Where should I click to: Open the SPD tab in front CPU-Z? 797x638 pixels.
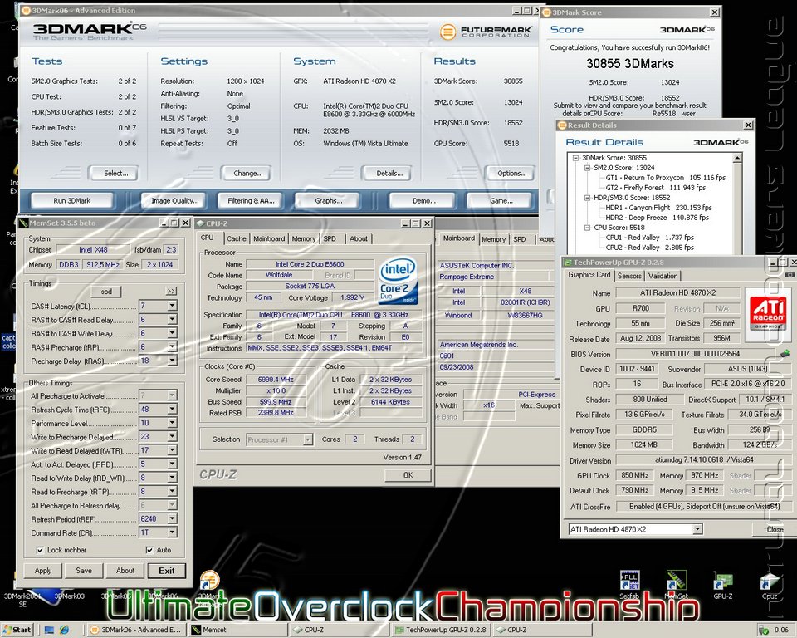click(x=330, y=238)
